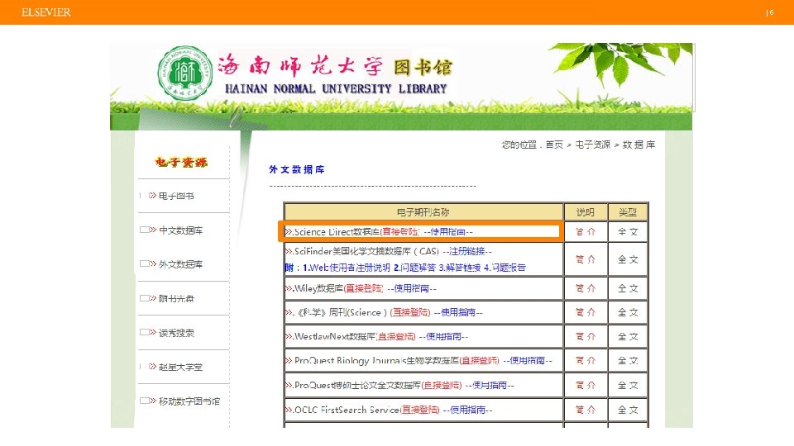This screenshot has width=794, height=446.
Task: Open 移动数字图书馆 in the sidebar
Action: click(189, 401)
